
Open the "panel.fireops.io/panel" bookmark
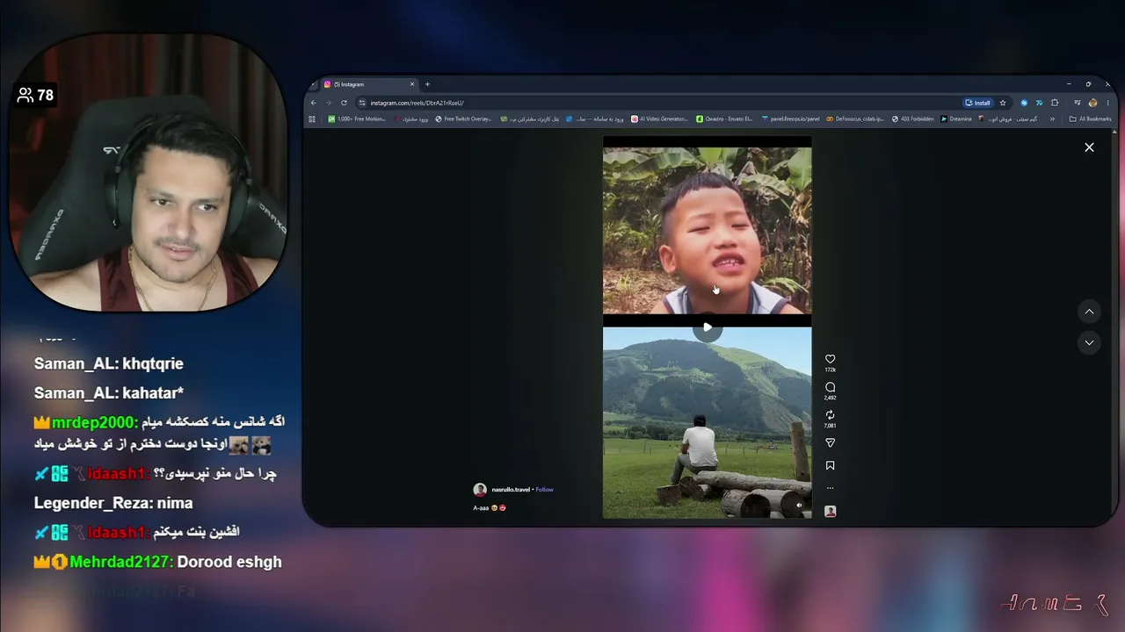pos(790,118)
